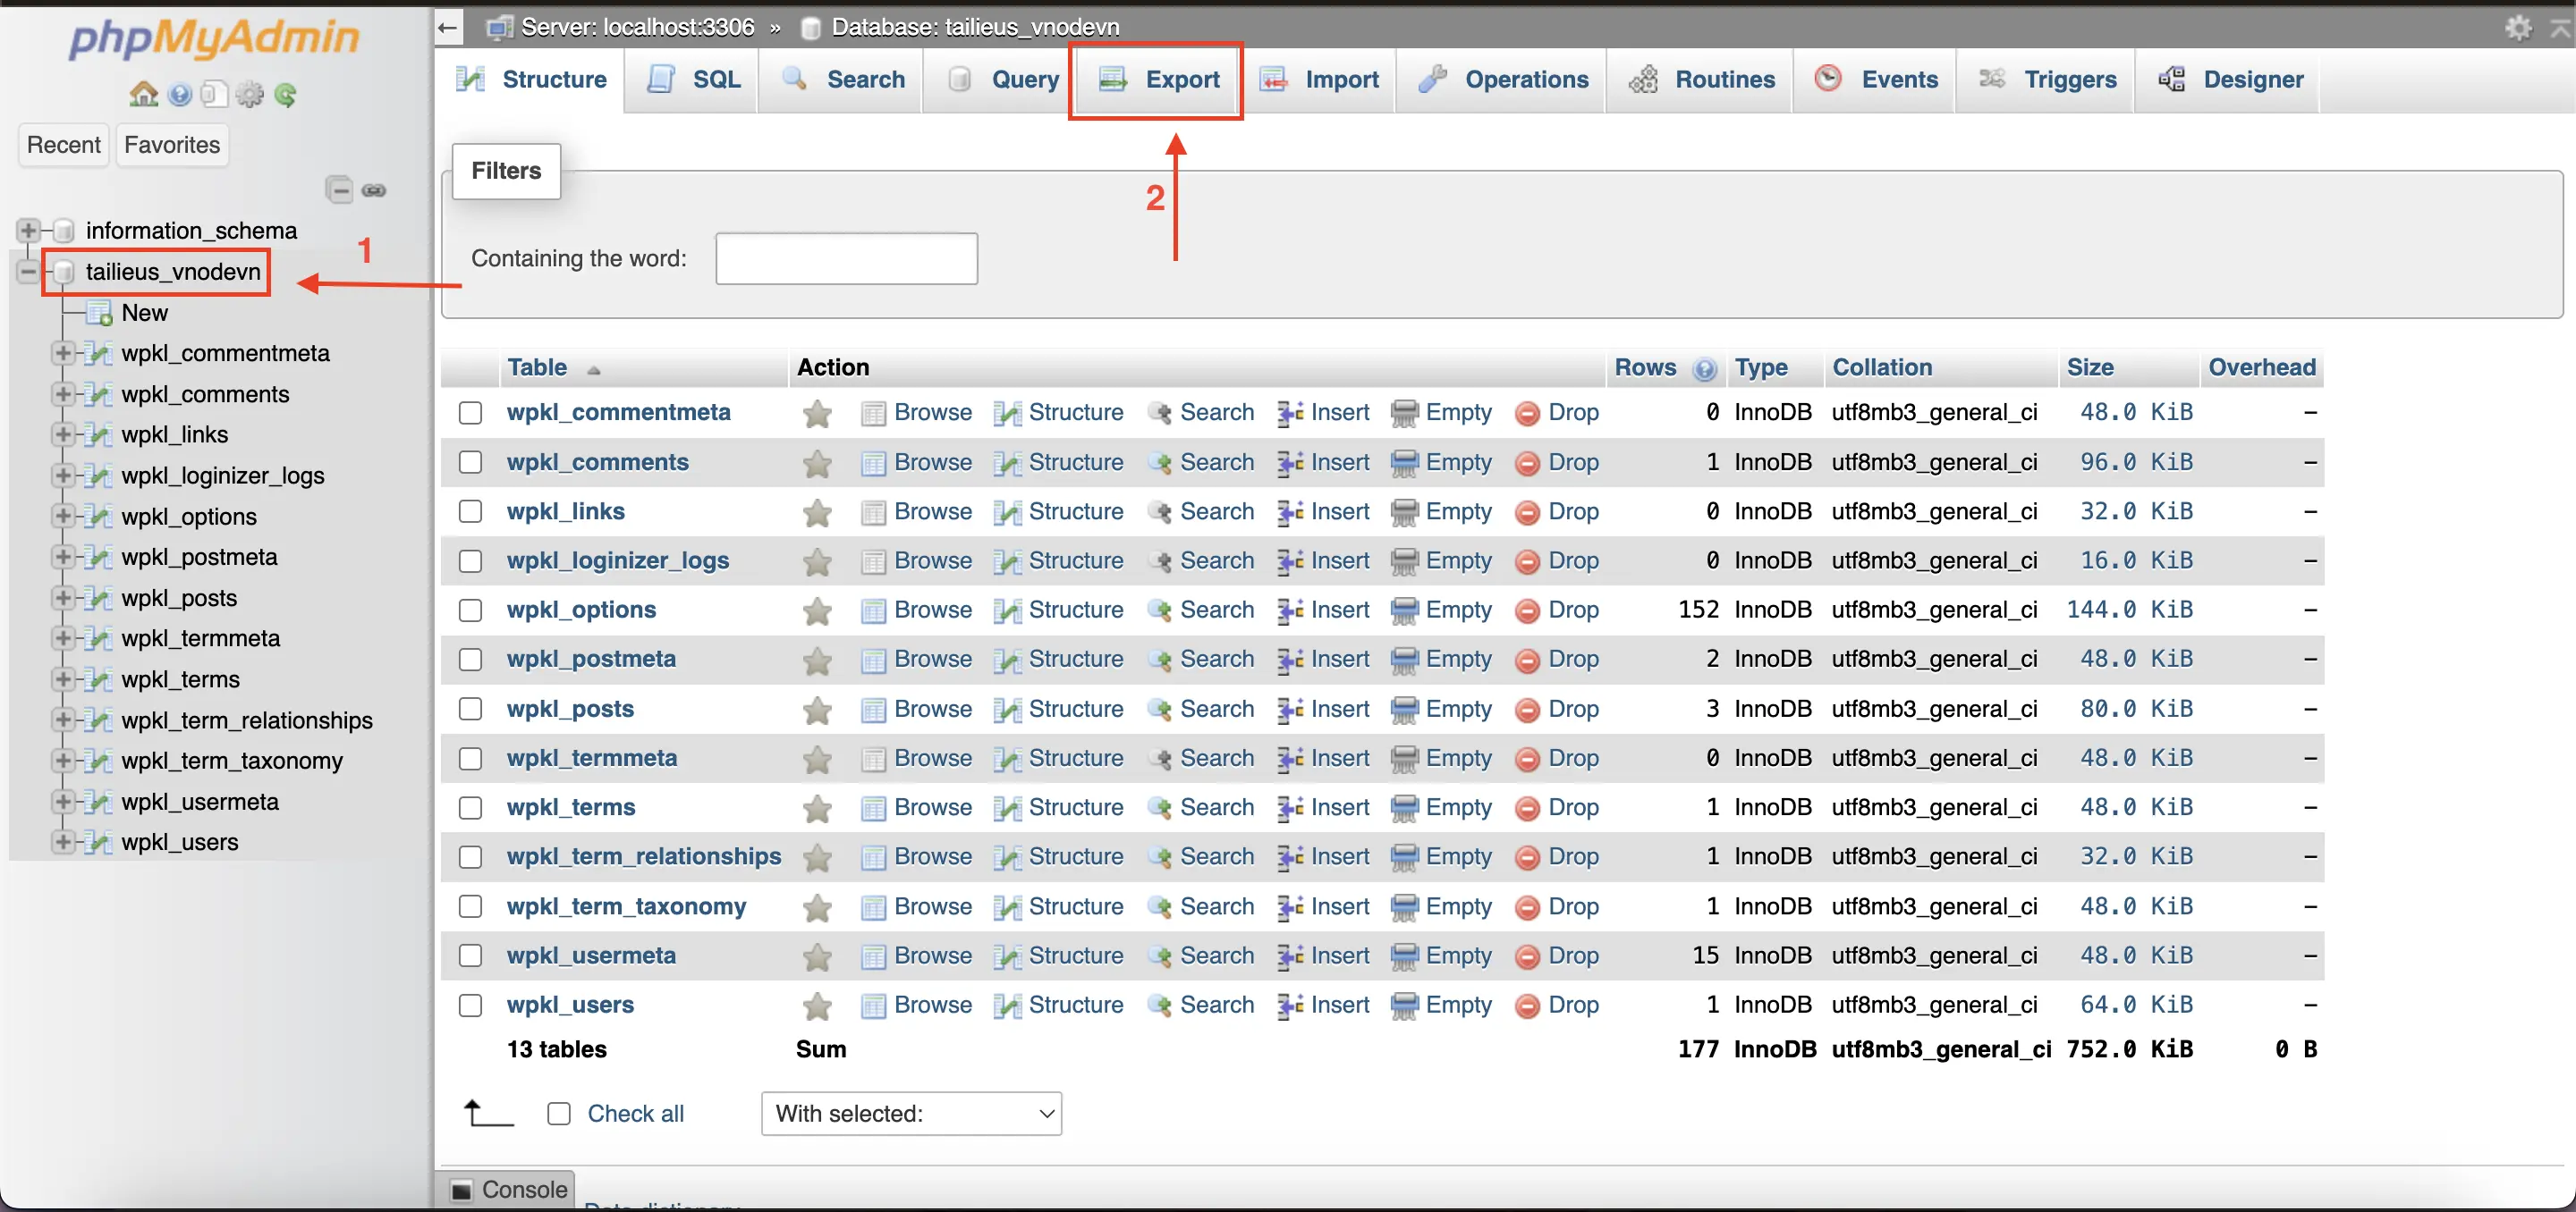
Task: Expand wpkl_term_relationships tree node
Action: coord(63,720)
